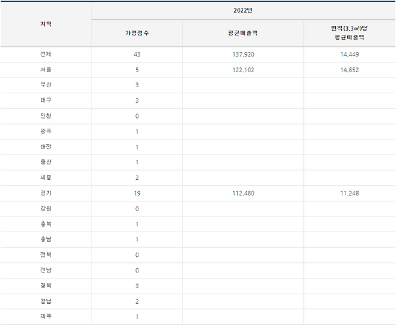
Task: Click the 전북 region label
Action: 46,254
